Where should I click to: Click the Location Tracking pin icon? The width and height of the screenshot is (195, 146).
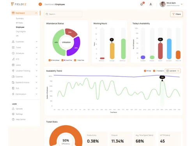click(13, 71)
